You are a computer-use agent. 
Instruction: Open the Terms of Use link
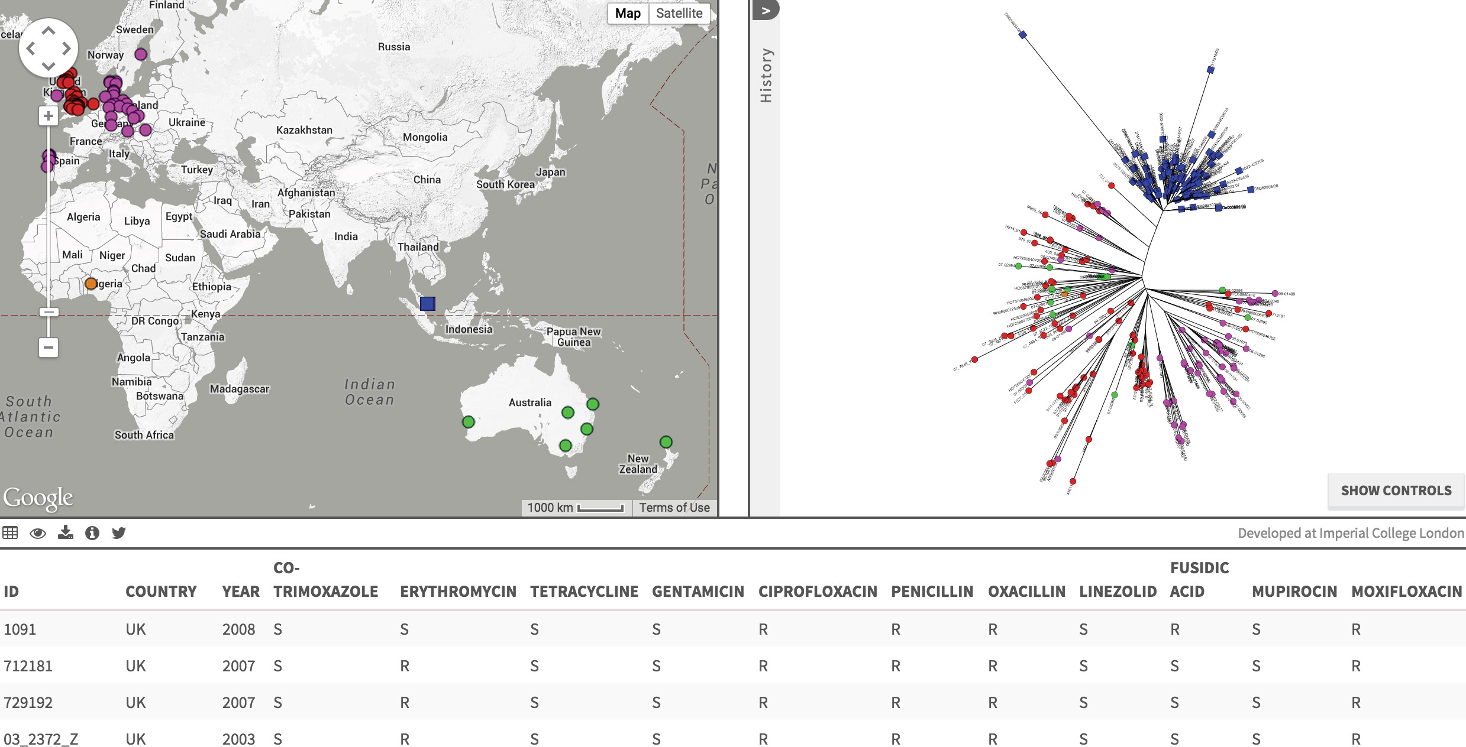click(674, 508)
